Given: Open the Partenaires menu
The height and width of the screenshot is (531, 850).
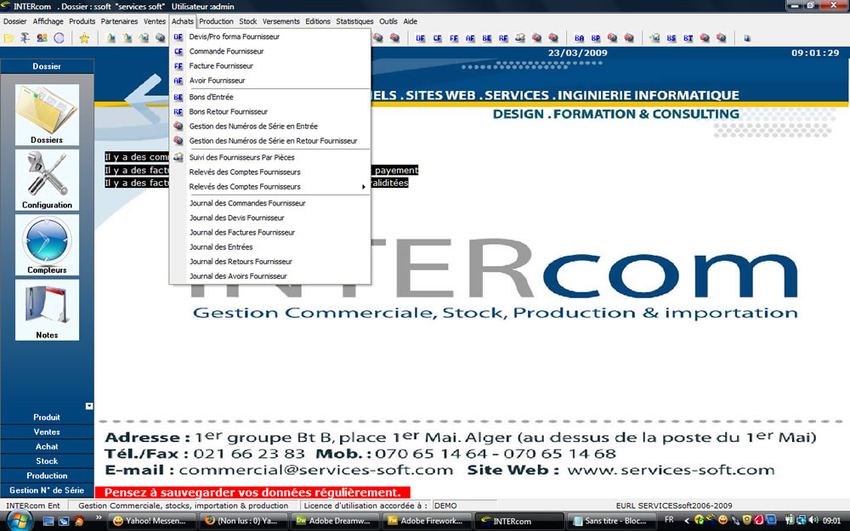Looking at the screenshot, I should tap(119, 21).
